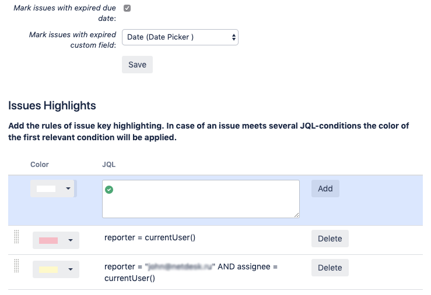The width and height of the screenshot is (431, 295).
Task: Click the white color swatch in new rule row
Action: pyautogui.click(x=46, y=189)
